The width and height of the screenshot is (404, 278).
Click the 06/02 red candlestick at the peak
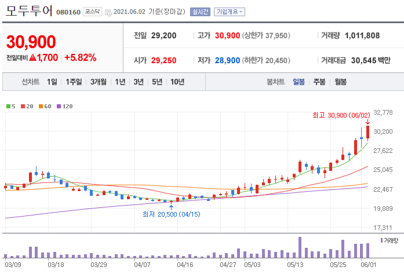(x=367, y=132)
